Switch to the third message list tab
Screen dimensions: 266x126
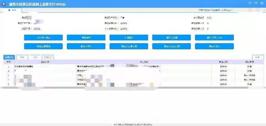(35, 57)
